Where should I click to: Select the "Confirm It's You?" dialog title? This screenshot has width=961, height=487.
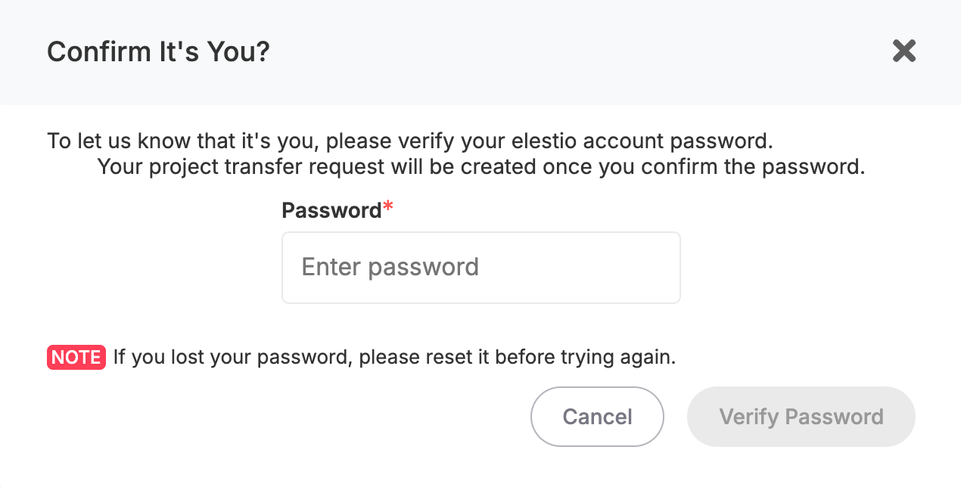click(158, 52)
